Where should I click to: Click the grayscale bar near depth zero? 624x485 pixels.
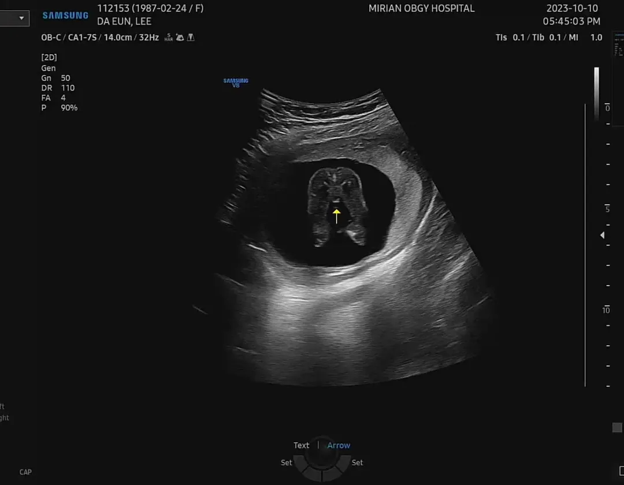[x=596, y=94]
